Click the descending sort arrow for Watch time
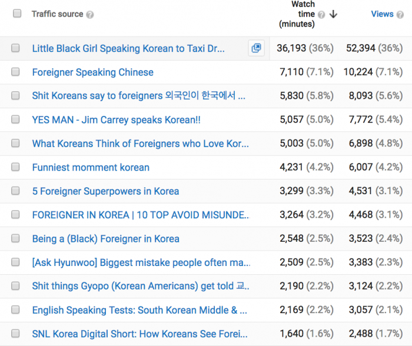The height and width of the screenshot is (346, 412). coord(333,14)
